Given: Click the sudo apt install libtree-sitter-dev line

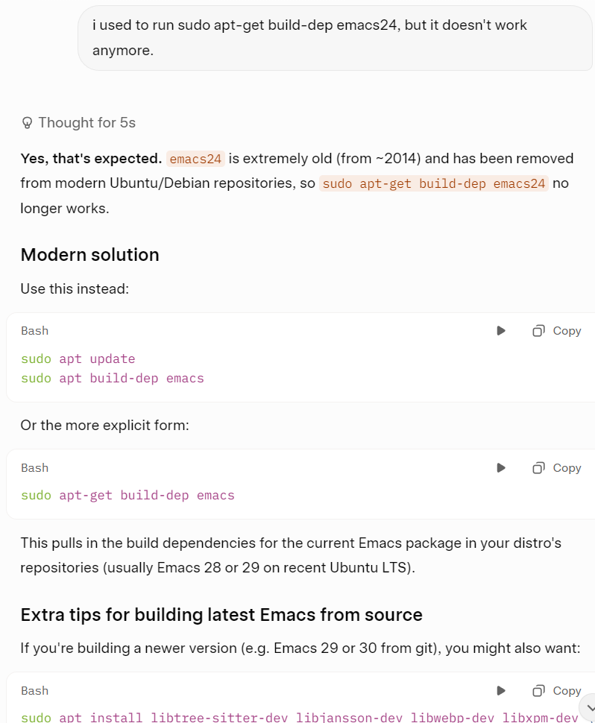Looking at the screenshot, I should (299, 717).
